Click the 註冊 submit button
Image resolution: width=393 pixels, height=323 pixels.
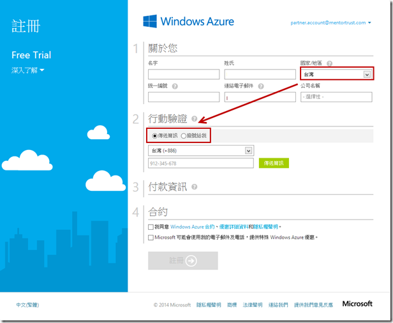(x=183, y=260)
